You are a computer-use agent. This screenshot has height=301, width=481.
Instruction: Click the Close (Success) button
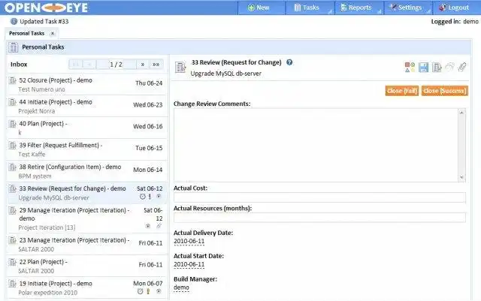point(445,91)
